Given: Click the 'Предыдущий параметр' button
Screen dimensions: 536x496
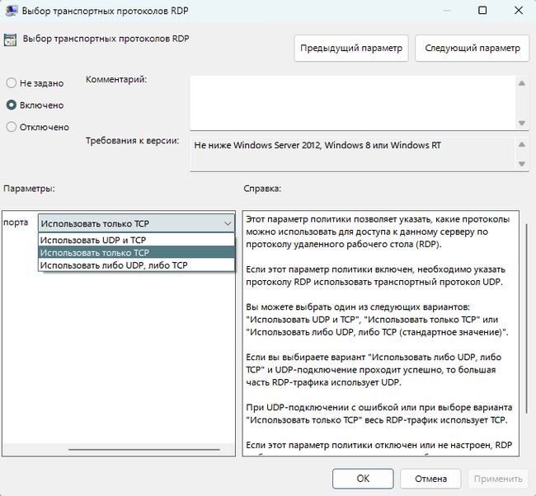Looking at the screenshot, I should (351, 48).
